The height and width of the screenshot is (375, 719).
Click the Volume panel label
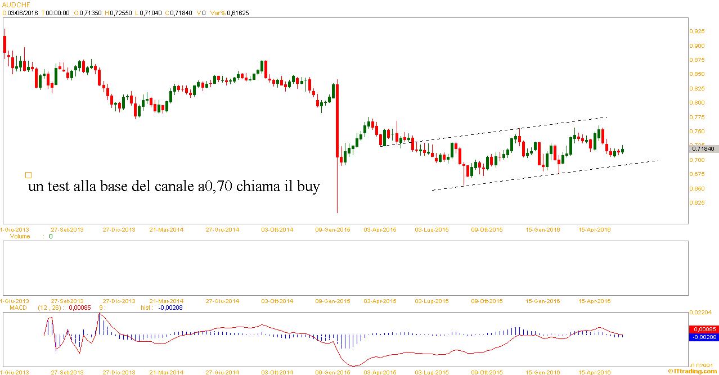tap(20, 237)
